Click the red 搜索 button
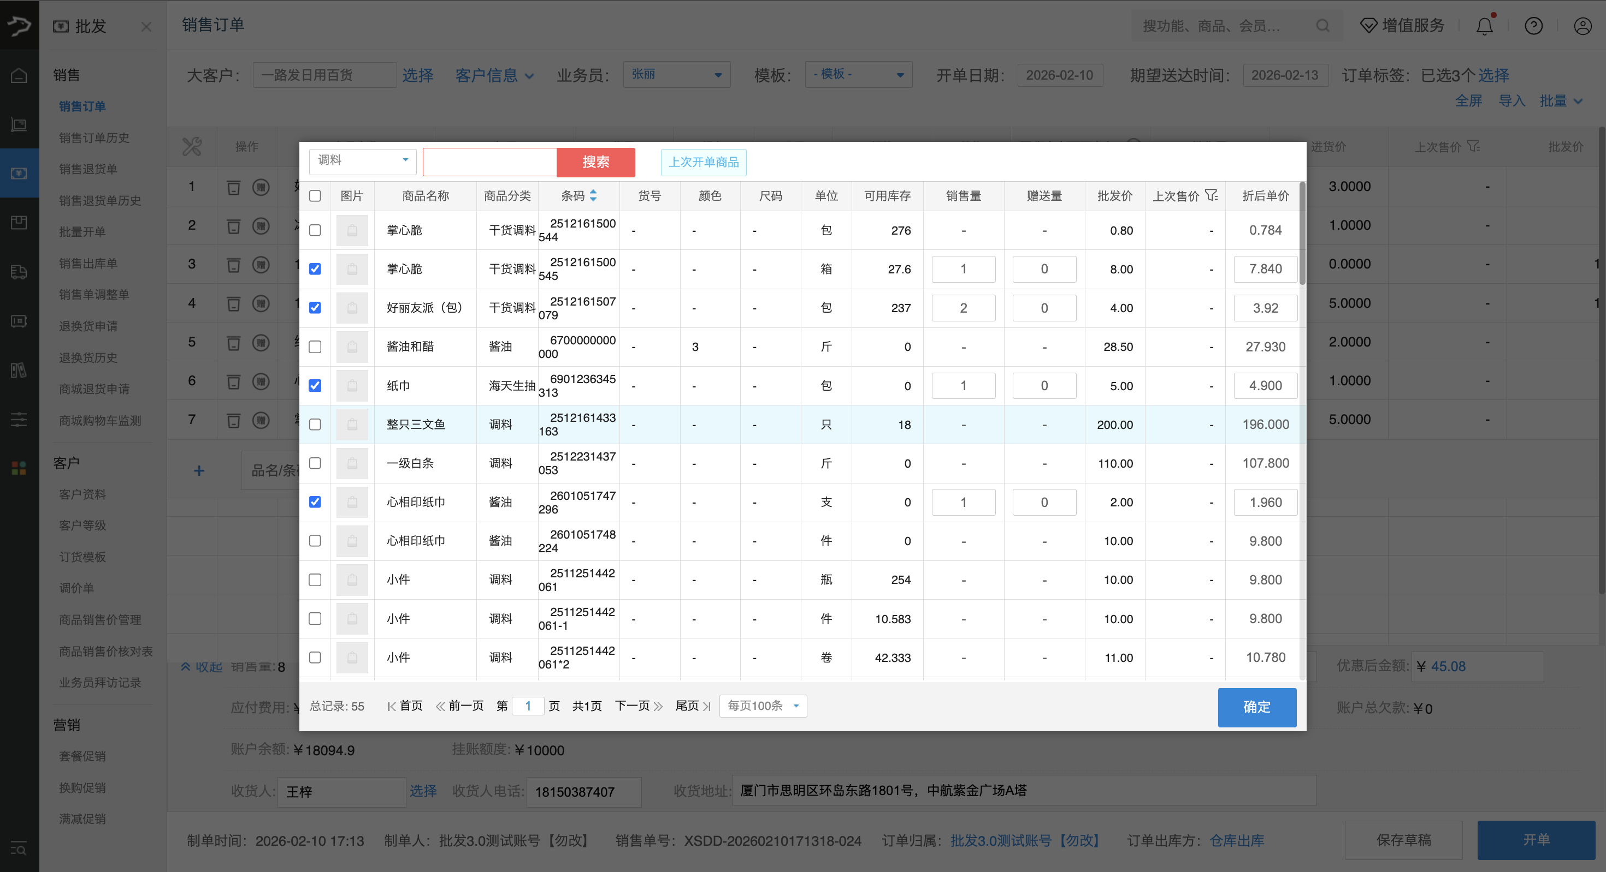 [x=595, y=162]
